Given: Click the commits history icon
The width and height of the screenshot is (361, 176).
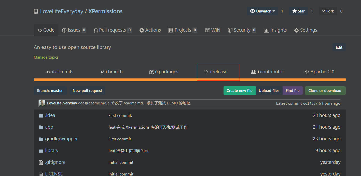Looking at the screenshot, I should click(48, 72).
